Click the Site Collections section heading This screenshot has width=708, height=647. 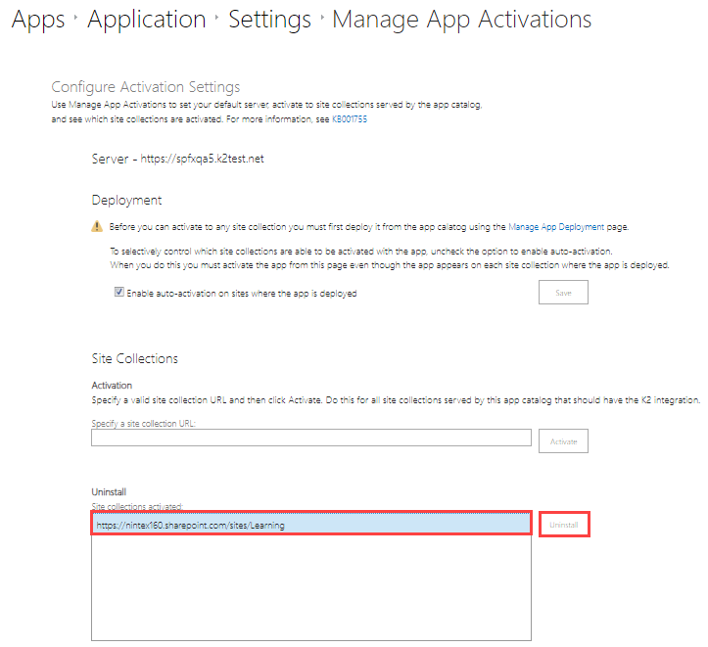click(x=135, y=359)
